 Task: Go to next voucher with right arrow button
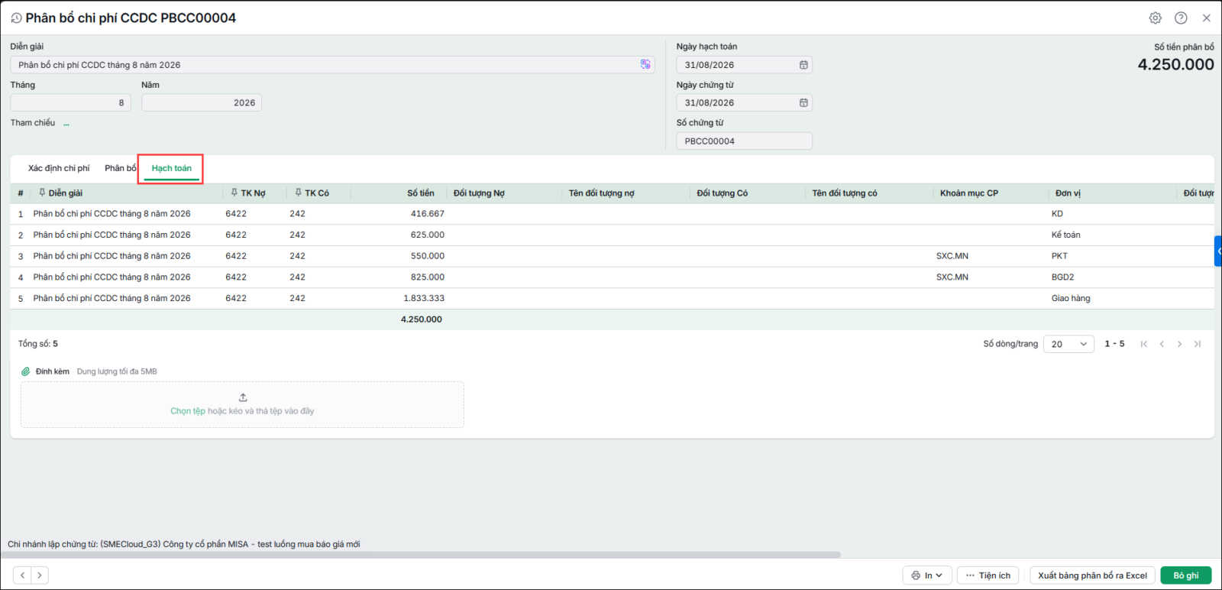coord(40,575)
